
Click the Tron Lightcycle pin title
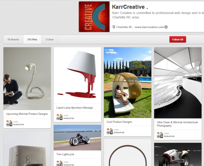click(66, 154)
